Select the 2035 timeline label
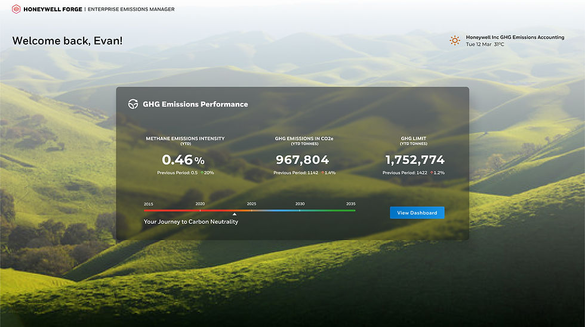This screenshot has height=327, width=585. (x=351, y=204)
